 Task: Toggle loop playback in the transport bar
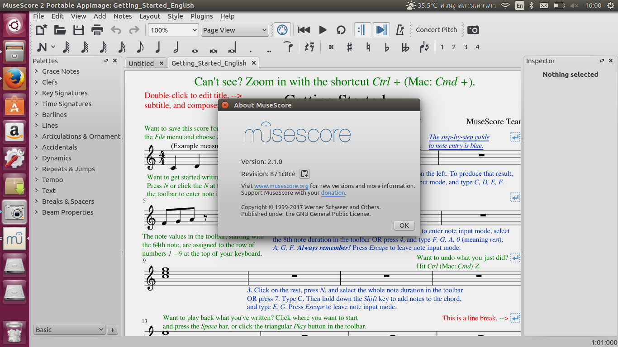[341, 30]
